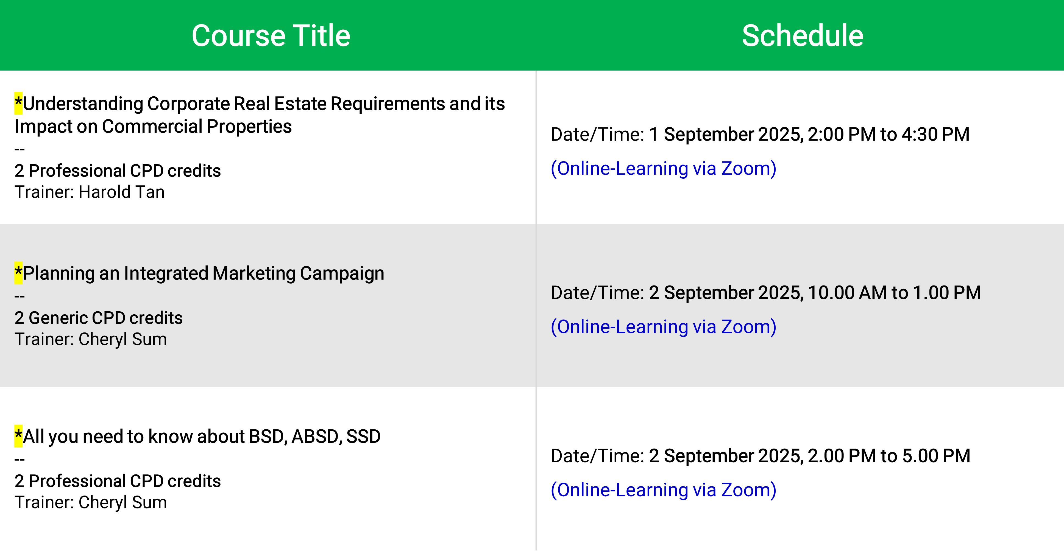Click the 2 September 2.00 PM to 5.00 PM time
1064x551 pixels.
pos(810,456)
